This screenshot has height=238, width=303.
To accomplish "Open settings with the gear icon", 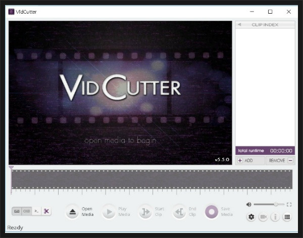I will (x=251, y=217).
